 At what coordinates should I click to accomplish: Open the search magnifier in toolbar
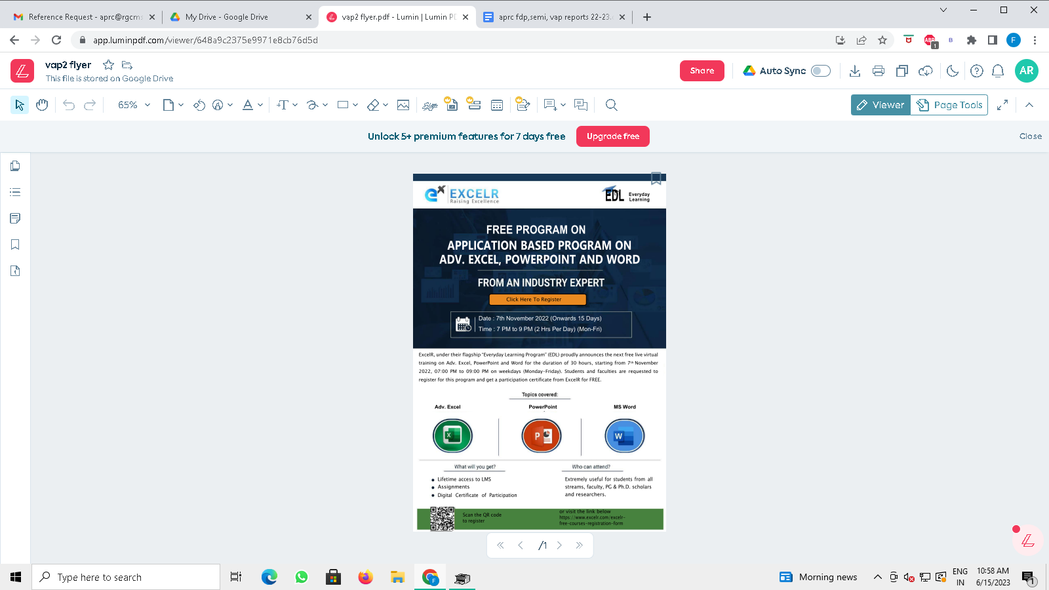pyautogui.click(x=611, y=105)
